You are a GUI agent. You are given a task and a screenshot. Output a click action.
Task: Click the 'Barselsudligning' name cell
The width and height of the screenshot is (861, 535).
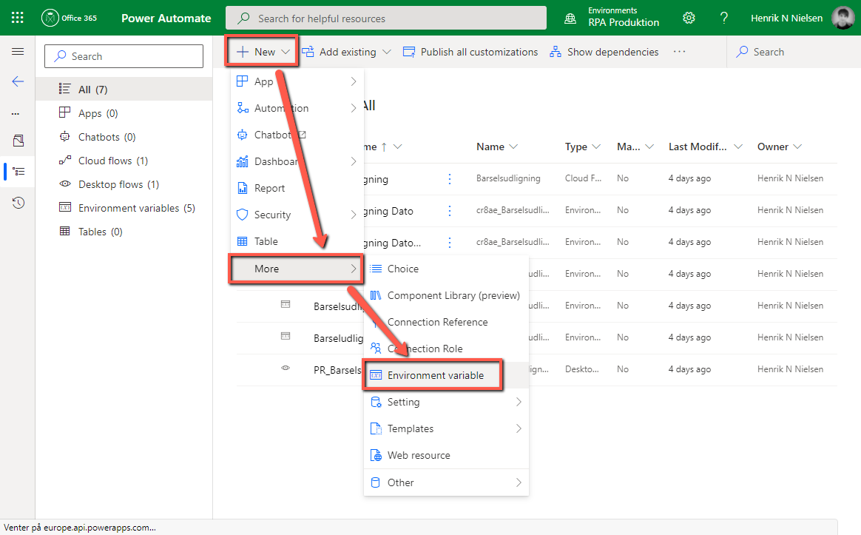click(x=508, y=178)
